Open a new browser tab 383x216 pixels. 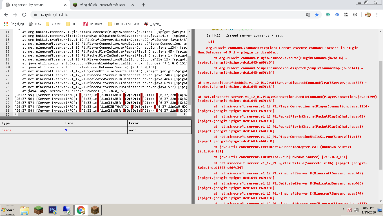pyautogui.click(x=143, y=5)
